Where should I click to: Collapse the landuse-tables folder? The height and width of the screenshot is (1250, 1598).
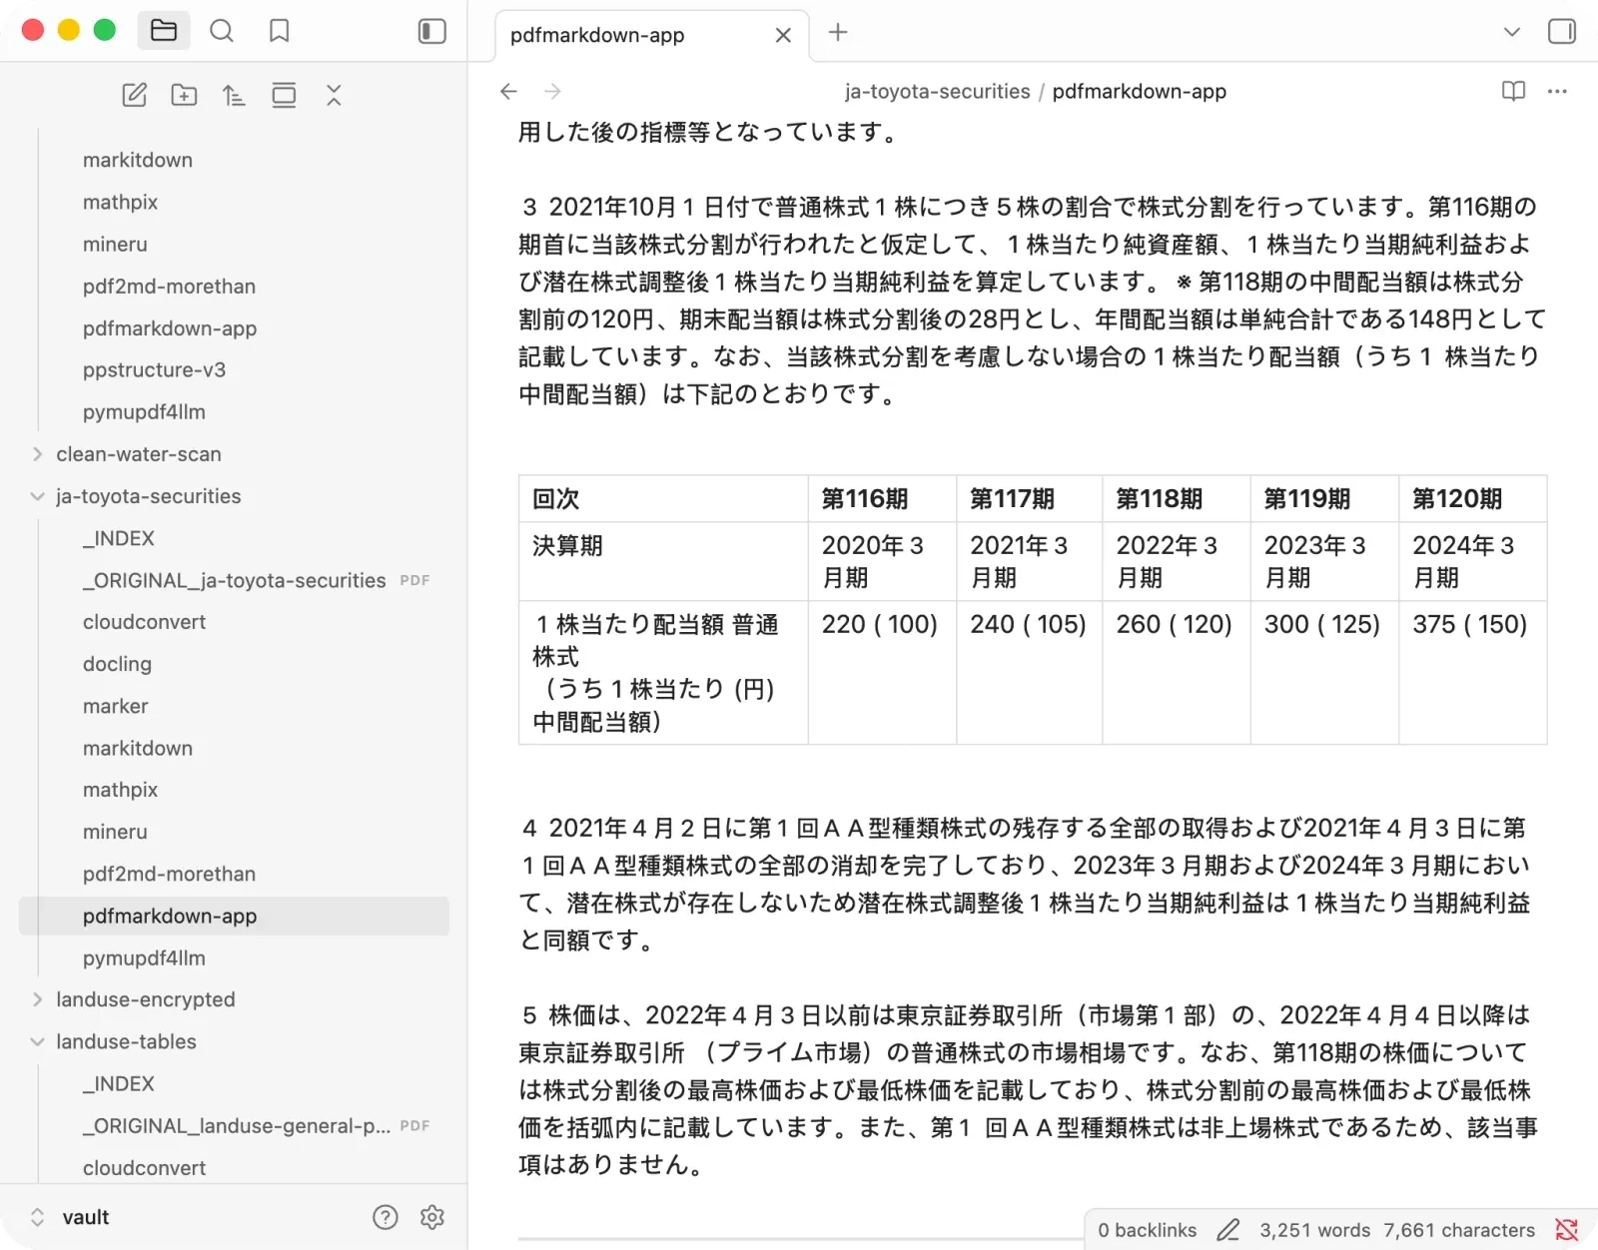coord(126,1041)
